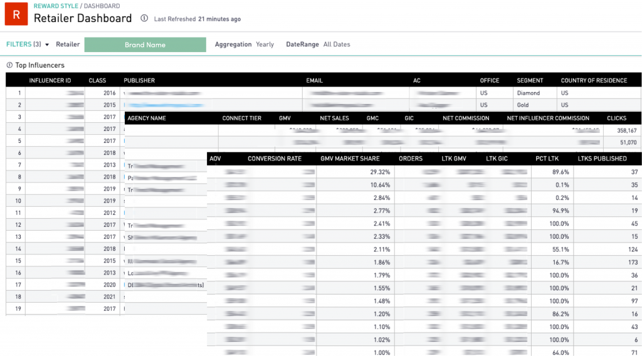Sort by ORDERS column header

click(x=411, y=159)
